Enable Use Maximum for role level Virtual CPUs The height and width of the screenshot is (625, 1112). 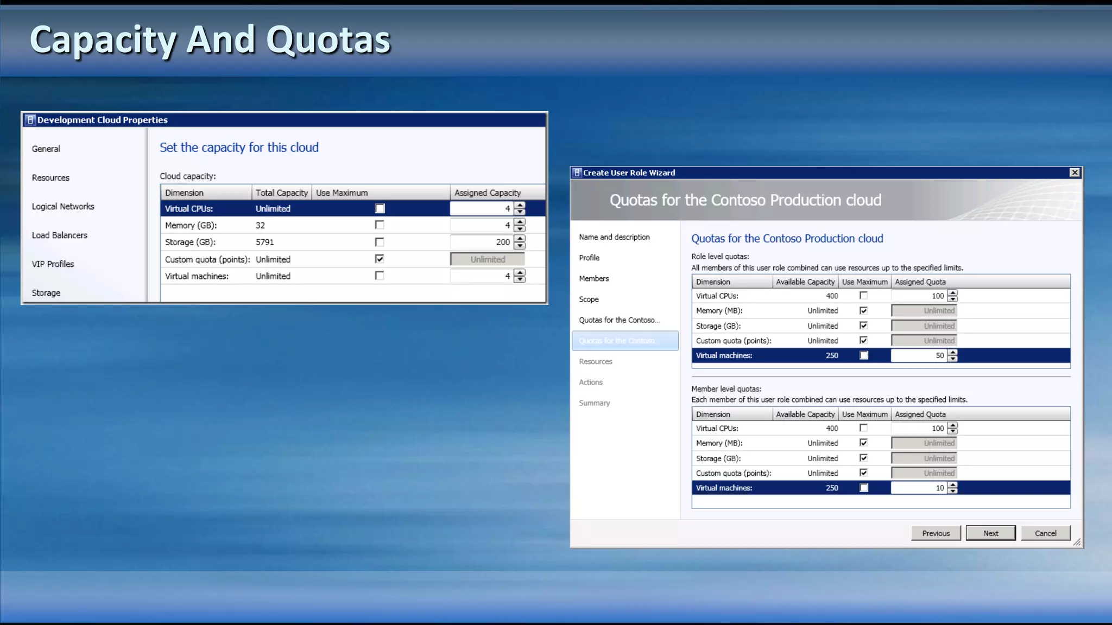point(863,296)
